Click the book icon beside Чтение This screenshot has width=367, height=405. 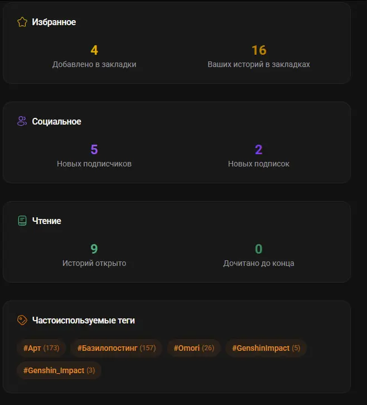[22, 221]
